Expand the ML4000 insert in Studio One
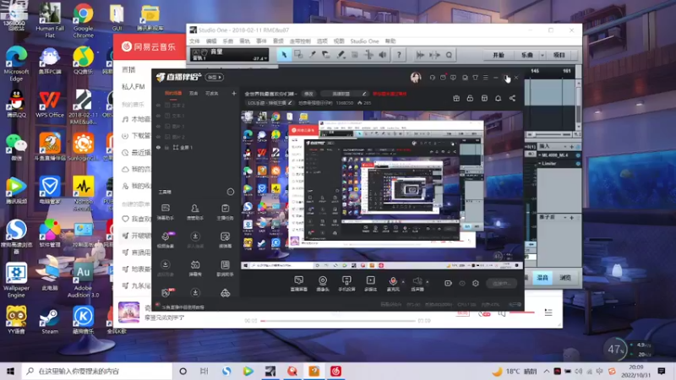Viewport: 676px width, 380px height. tap(539, 155)
